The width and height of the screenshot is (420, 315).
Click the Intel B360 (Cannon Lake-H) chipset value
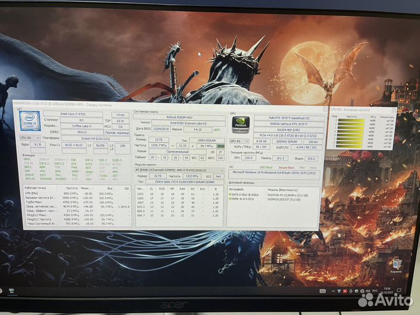click(x=188, y=123)
